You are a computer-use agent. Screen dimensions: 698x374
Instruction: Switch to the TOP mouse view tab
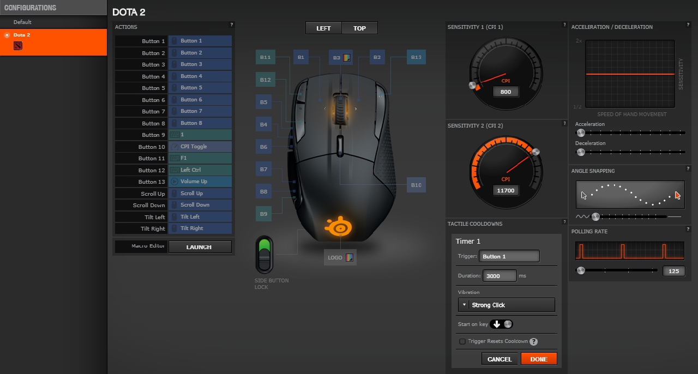[x=359, y=28]
